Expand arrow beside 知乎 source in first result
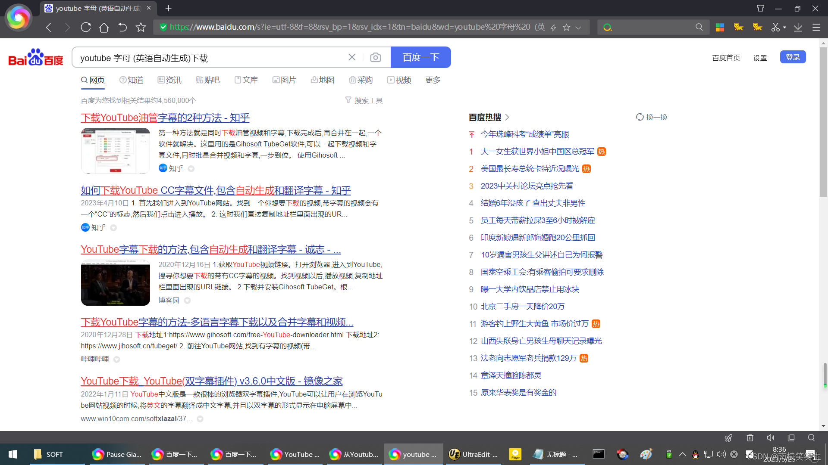 pos(191,169)
